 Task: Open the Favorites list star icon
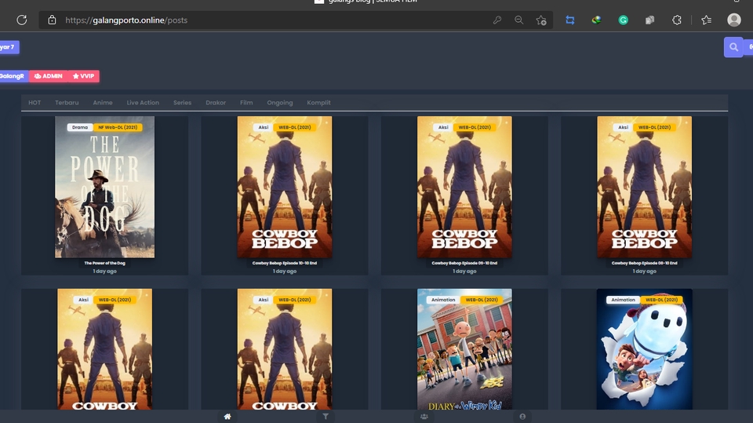click(707, 20)
